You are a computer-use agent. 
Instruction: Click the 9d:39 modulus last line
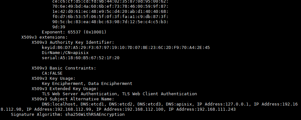59,27
